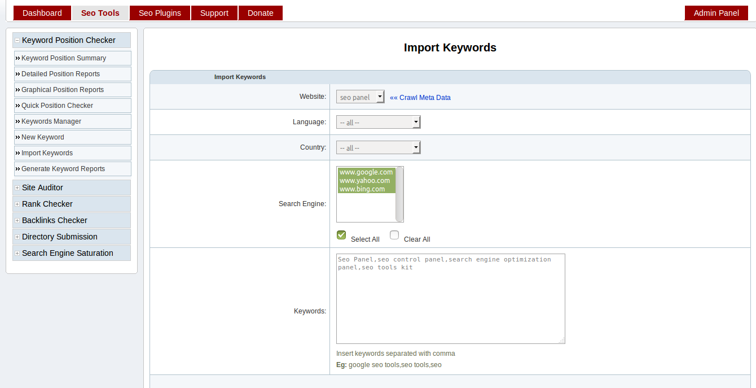Select www.google.com in search engine list
756x388 pixels.
(366, 172)
